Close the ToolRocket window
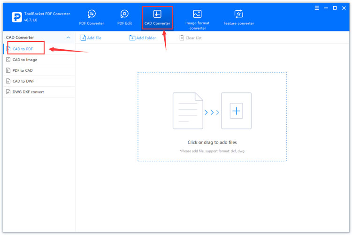The height and width of the screenshot is (235, 352). tap(344, 8)
